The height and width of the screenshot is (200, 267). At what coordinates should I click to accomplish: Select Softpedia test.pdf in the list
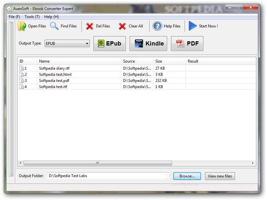54,81
